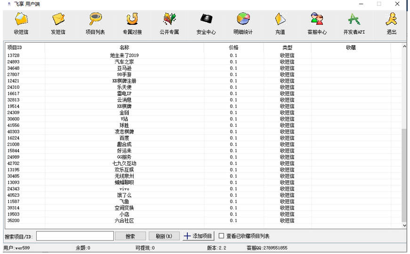Screen dimensions: 410x254
Task: Click project ID 13728 cell
Action: tap(13, 55)
